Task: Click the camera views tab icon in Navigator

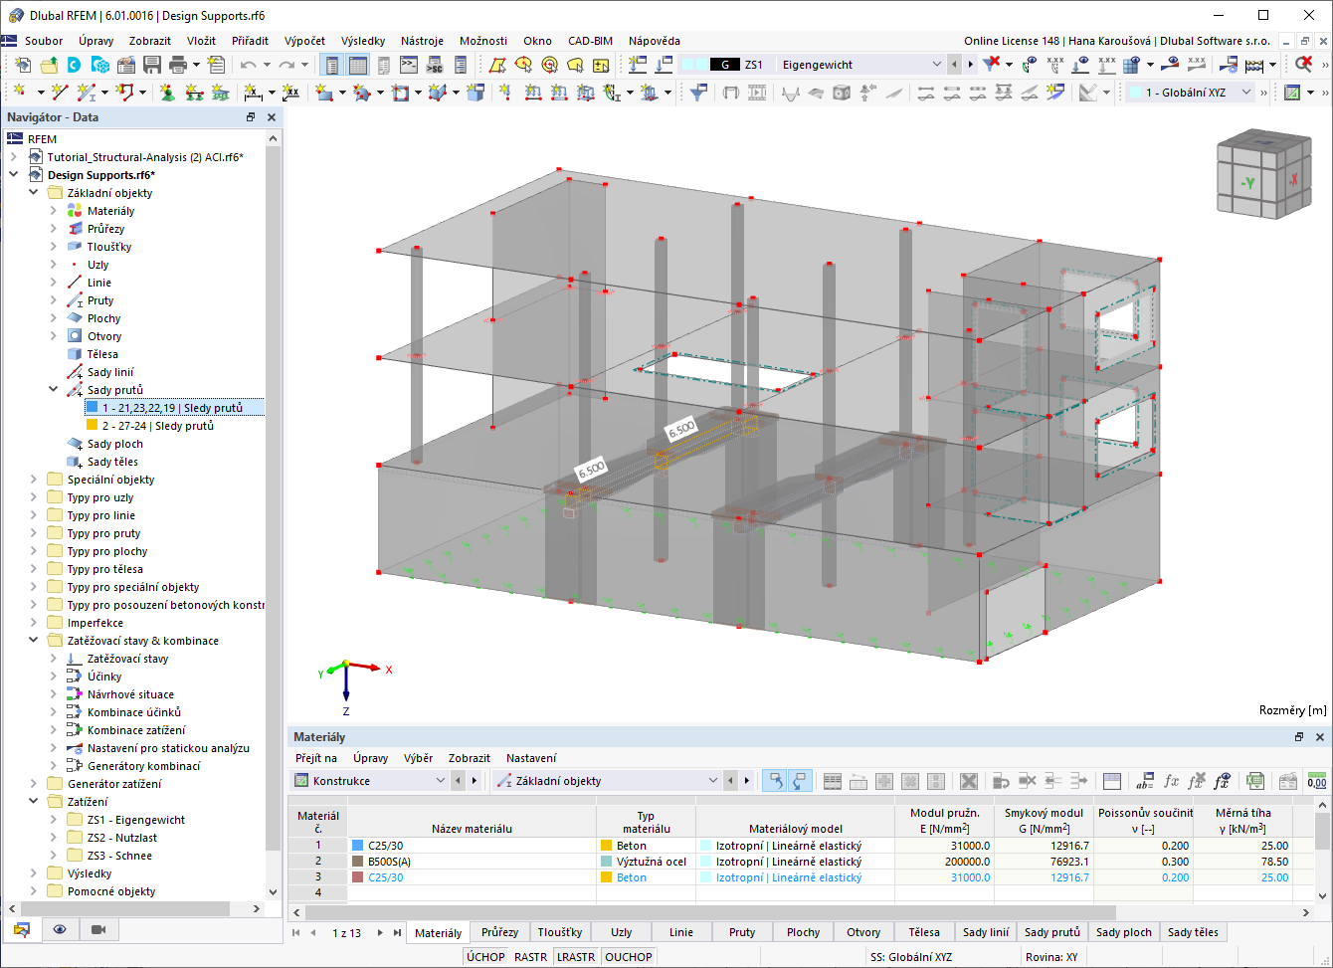Action: point(98,929)
